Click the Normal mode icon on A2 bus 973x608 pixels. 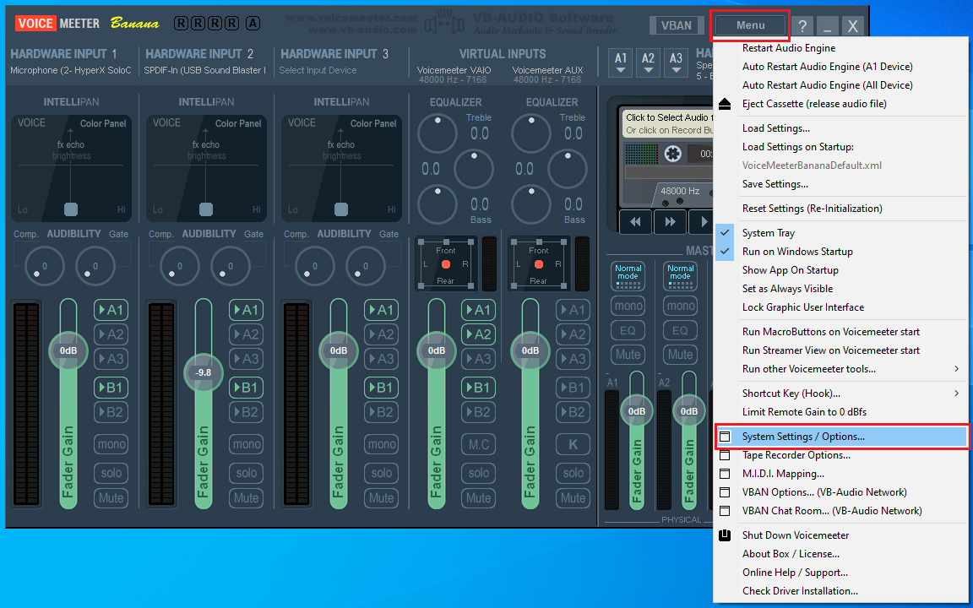click(680, 276)
